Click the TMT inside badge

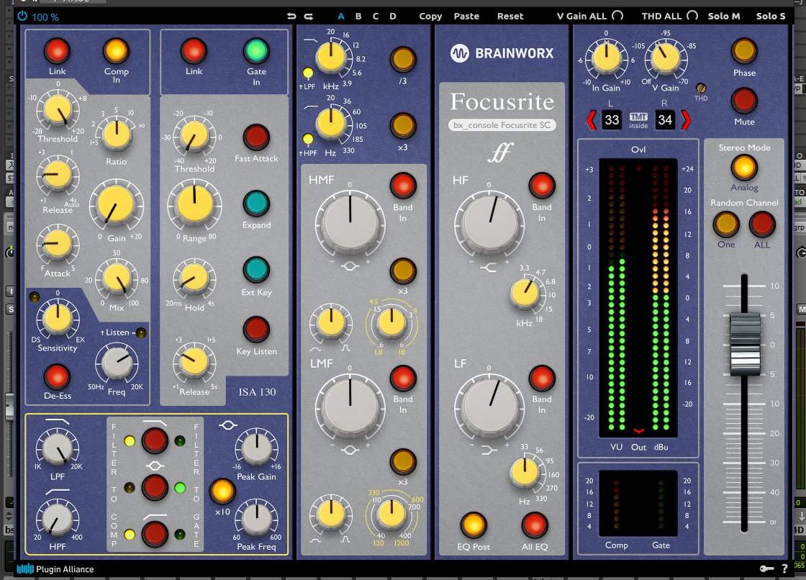click(x=638, y=121)
